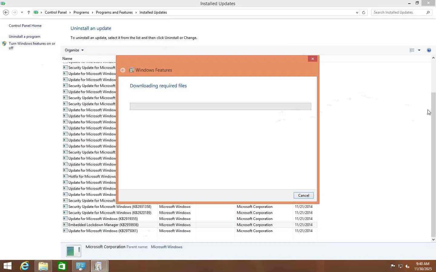The width and height of the screenshot is (436, 272).
Task: Launch Internet Explorer from the taskbar
Action: [25, 266]
